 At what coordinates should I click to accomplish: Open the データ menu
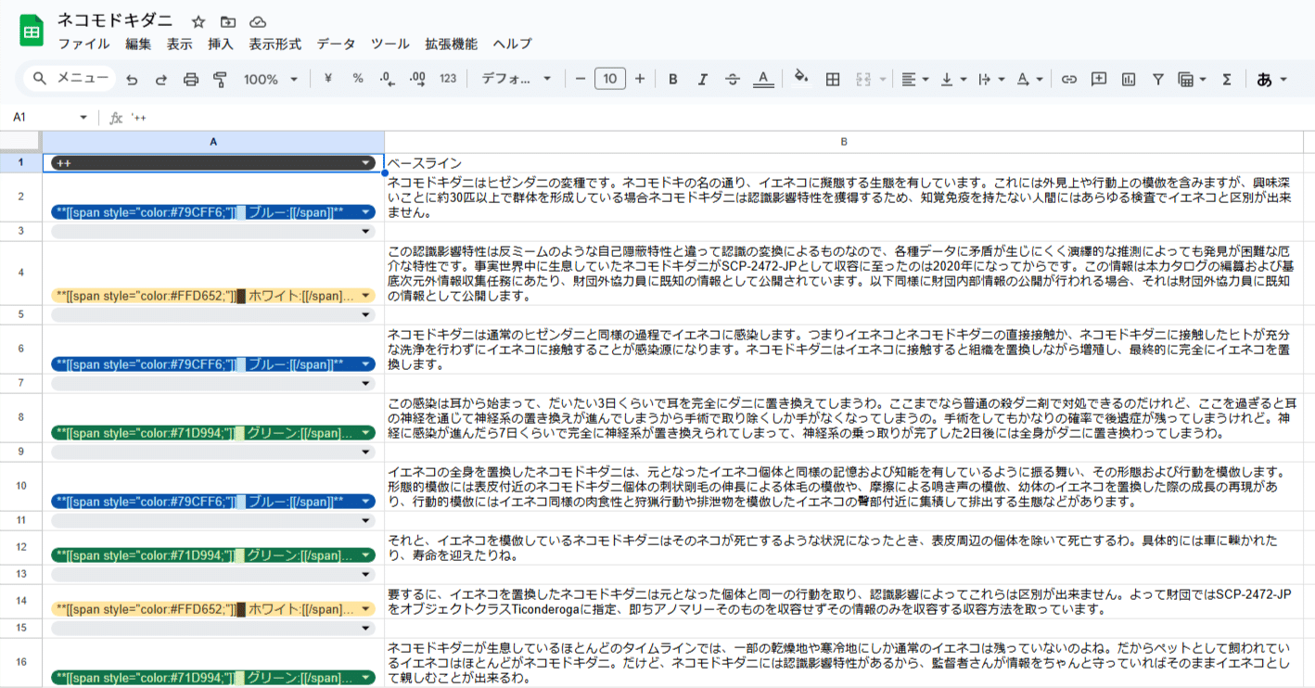(x=335, y=44)
